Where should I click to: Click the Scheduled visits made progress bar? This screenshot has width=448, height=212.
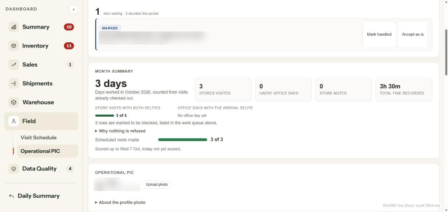(183, 140)
